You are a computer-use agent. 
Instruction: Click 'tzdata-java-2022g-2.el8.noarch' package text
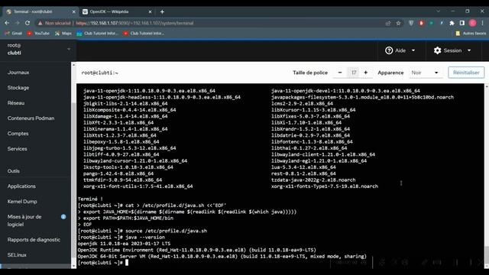point(313,180)
